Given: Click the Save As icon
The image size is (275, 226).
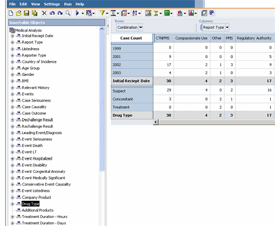Looking at the screenshot, I should pos(35,13).
